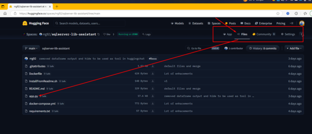The image size is (312, 134).
Task: Download the Dockerfile using its download icon
Action: [x=153, y=73]
